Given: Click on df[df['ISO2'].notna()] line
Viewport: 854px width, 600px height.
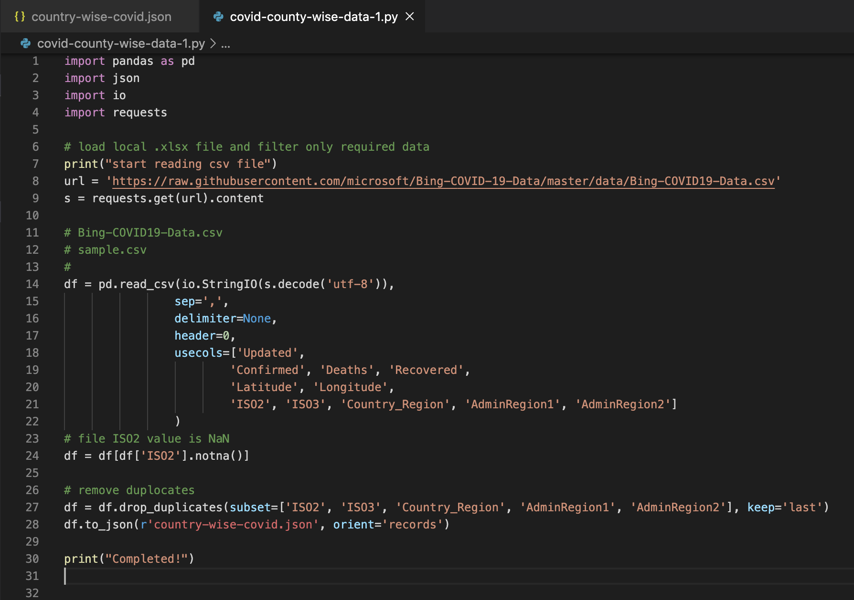Looking at the screenshot, I should pyautogui.click(x=157, y=456).
